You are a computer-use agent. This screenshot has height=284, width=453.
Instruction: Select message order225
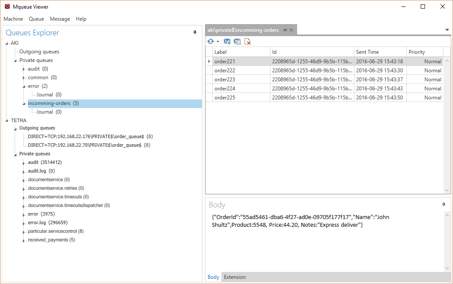coord(324,98)
